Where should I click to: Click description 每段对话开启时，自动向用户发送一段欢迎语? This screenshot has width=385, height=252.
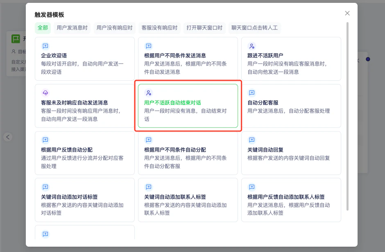[x=82, y=68]
